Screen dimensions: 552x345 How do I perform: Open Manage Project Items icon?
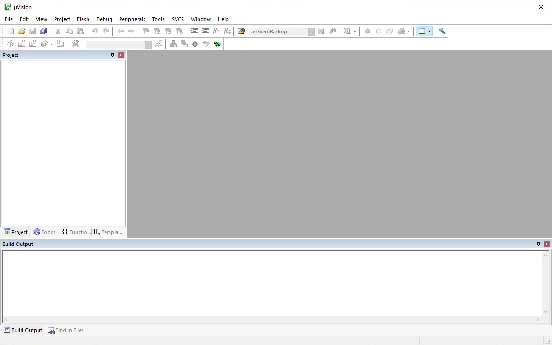point(173,44)
